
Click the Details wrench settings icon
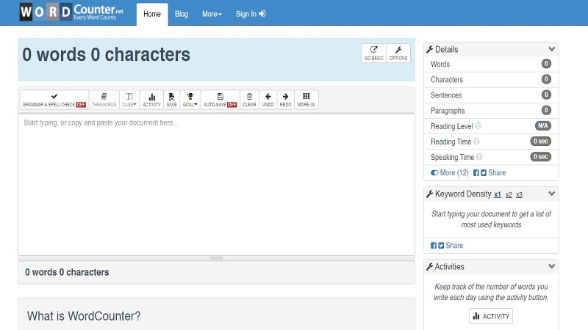(x=430, y=49)
